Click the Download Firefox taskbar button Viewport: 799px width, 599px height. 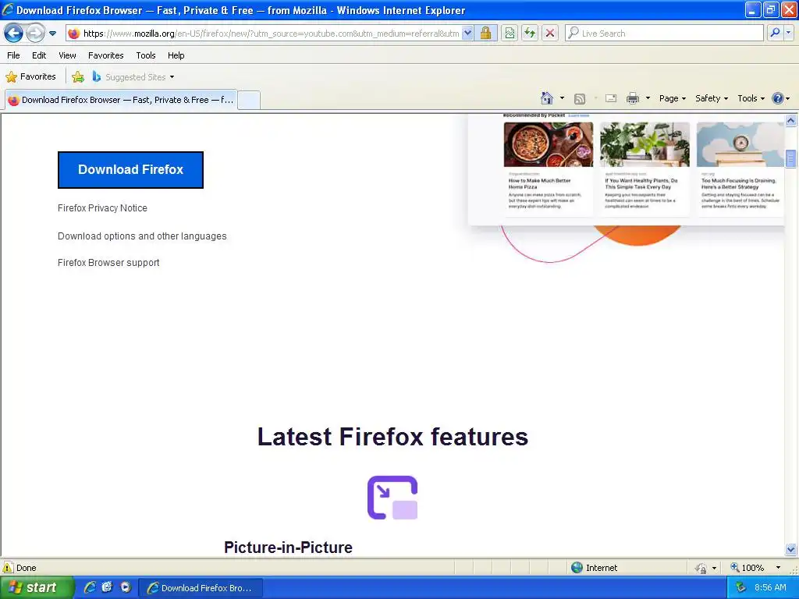tap(201, 588)
